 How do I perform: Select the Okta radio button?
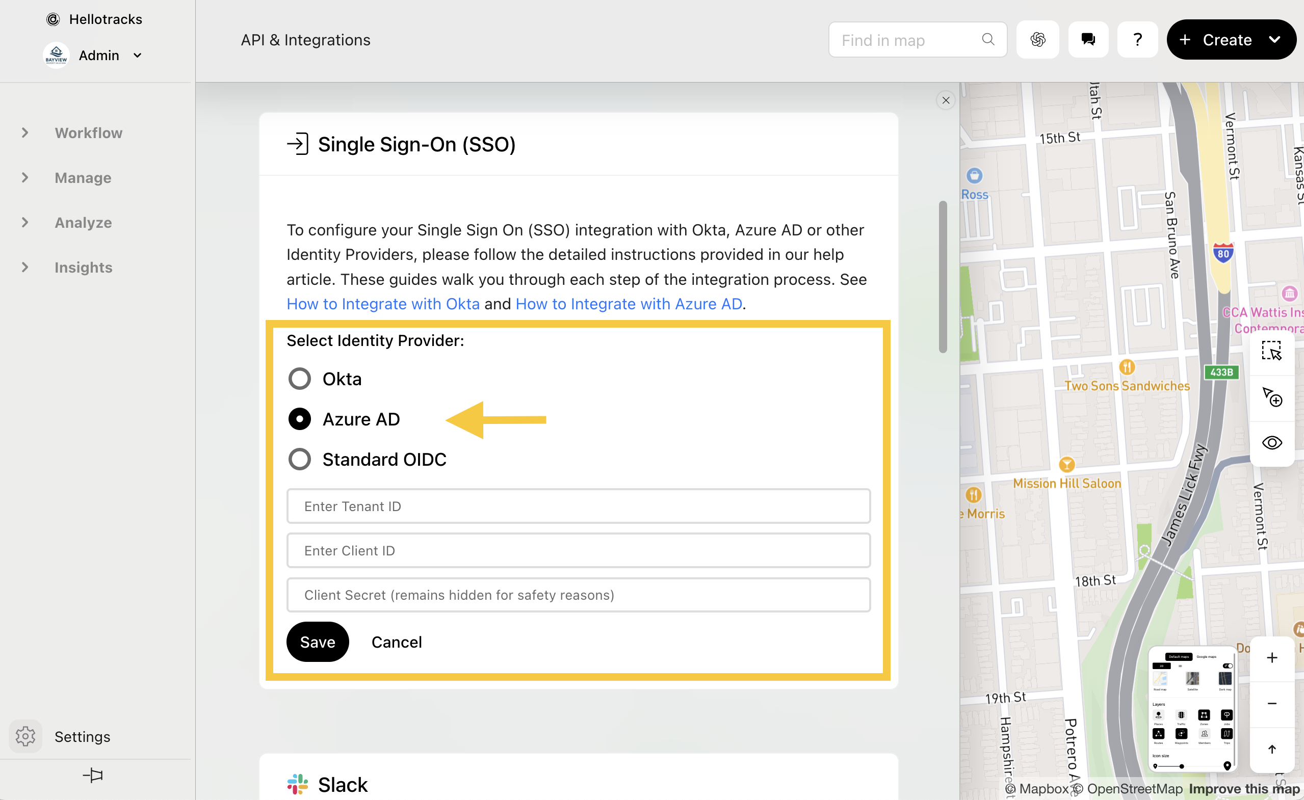coord(300,379)
